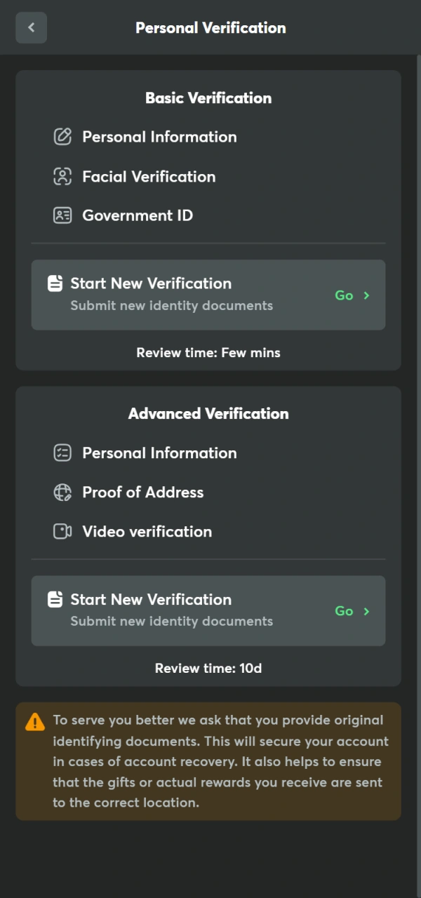The width and height of the screenshot is (421, 898).
Task: Select the Advanced Verification section header
Action: point(208,413)
